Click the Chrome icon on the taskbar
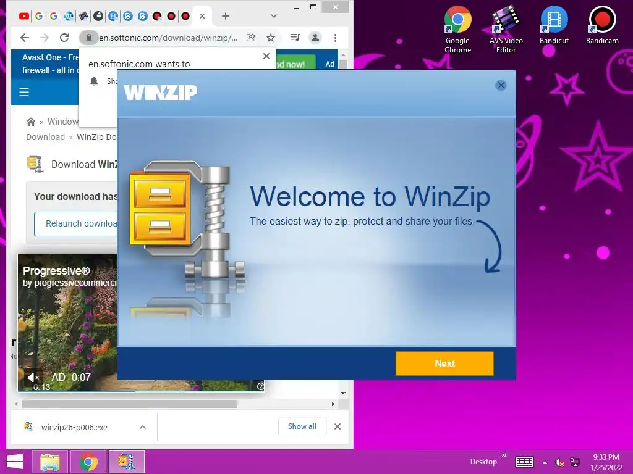 coord(88,462)
